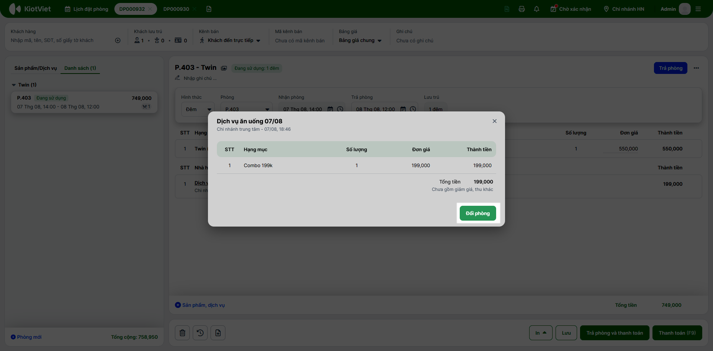Viewport: 713px width, 351px height.
Task: Open the notifications bell
Action: (537, 9)
